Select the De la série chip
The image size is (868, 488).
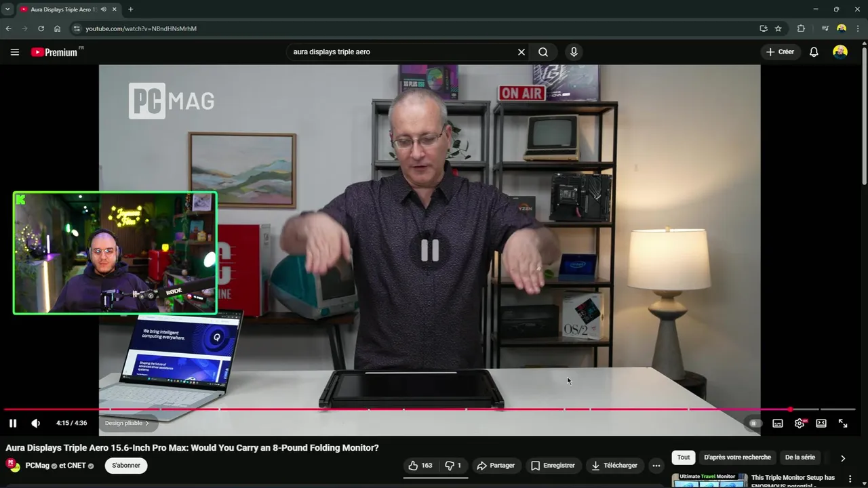coord(800,457)
